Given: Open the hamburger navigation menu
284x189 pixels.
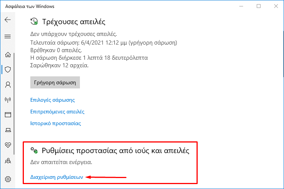Looking at the screenshot, I should coord(8,37).
